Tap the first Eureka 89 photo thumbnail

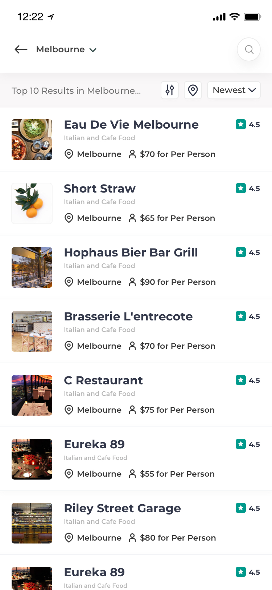click(x=32, y=459)
